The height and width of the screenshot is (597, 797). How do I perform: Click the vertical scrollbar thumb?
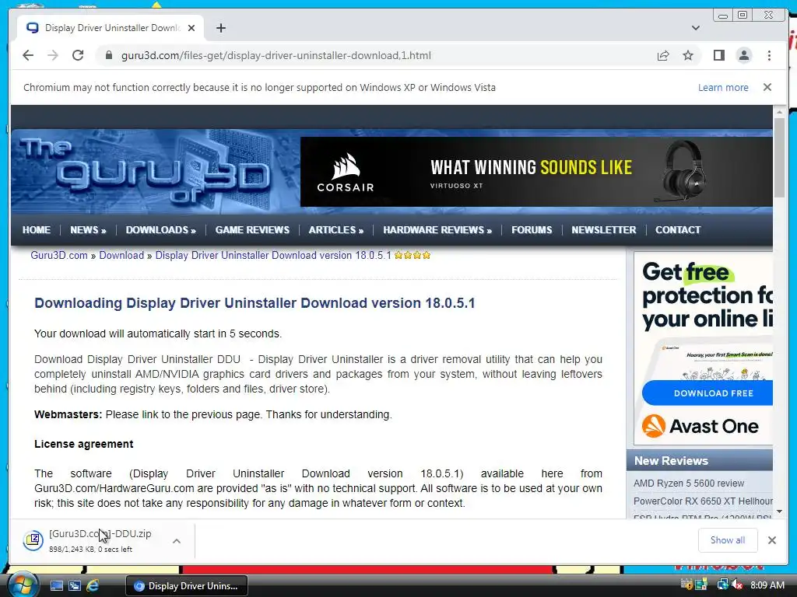pos(779,158)
